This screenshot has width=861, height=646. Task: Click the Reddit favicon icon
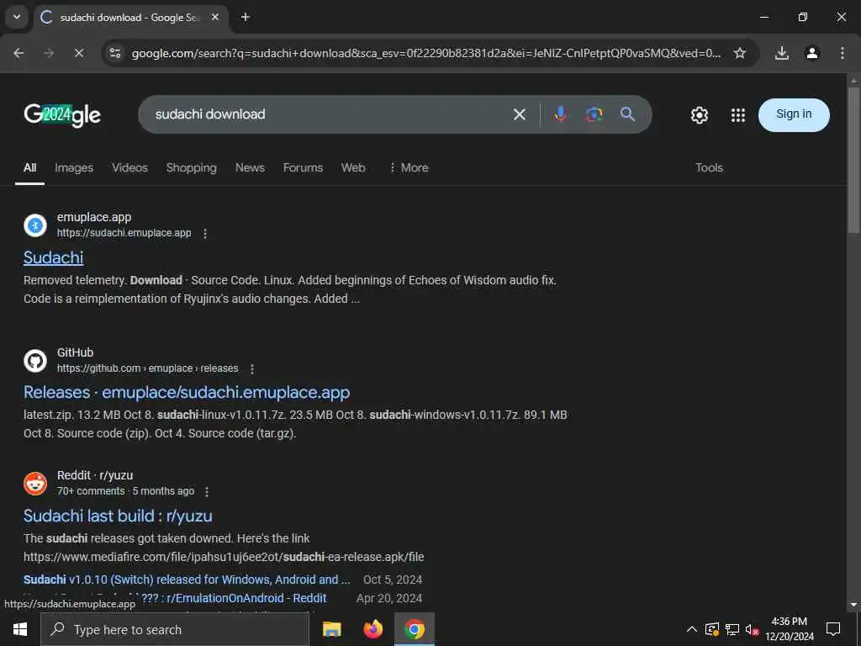click(35, 484)
